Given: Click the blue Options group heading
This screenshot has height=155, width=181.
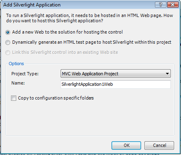Looking at the screenshot, I should click(16, 64).
